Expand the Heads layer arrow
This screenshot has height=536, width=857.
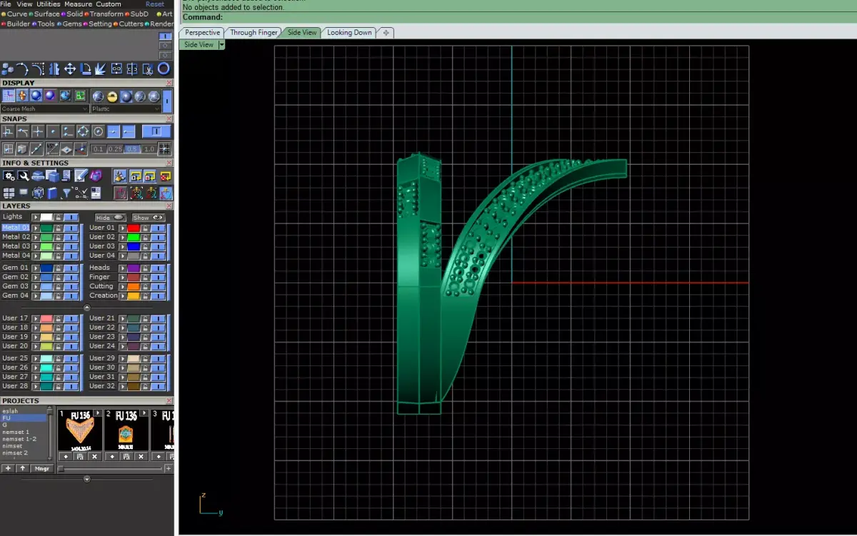(122, 268)
